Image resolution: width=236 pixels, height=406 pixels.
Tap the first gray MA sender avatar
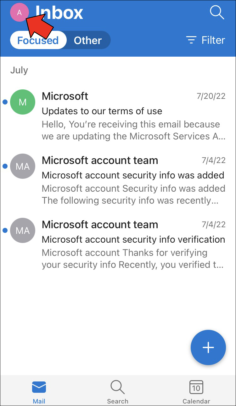[22, 166]
